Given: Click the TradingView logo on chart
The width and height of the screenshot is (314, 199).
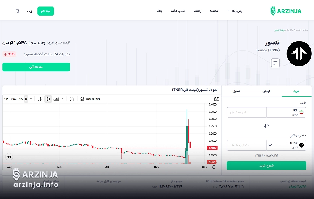Looking at the screenshot, I should pyautogui.click(x=9, y=157).
